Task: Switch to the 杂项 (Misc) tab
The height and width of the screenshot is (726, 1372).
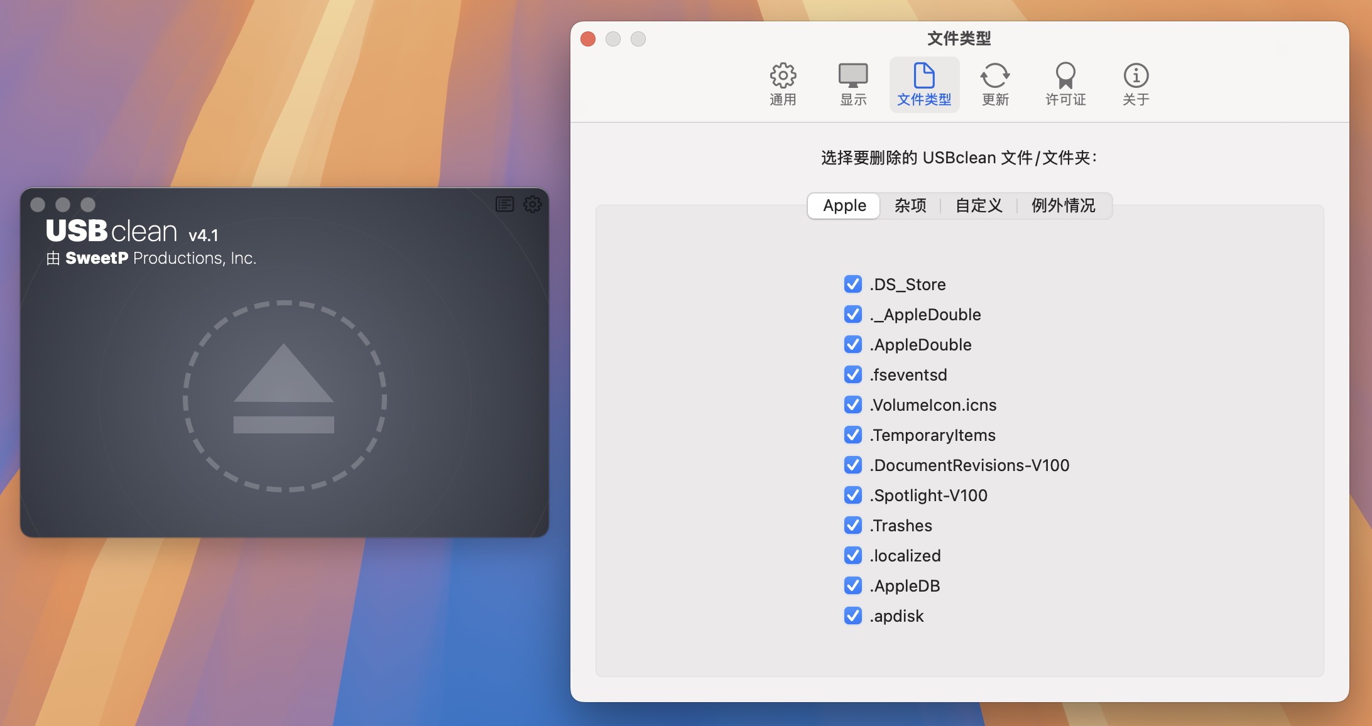Action: pyautogui.click(x=909, y=205)
